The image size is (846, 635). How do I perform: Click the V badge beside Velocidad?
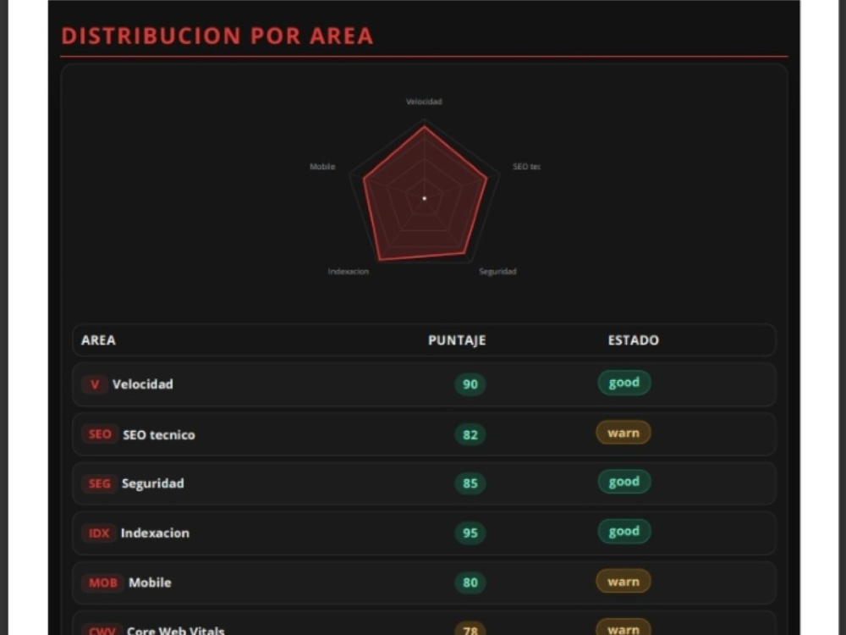(x=95, y=384)
